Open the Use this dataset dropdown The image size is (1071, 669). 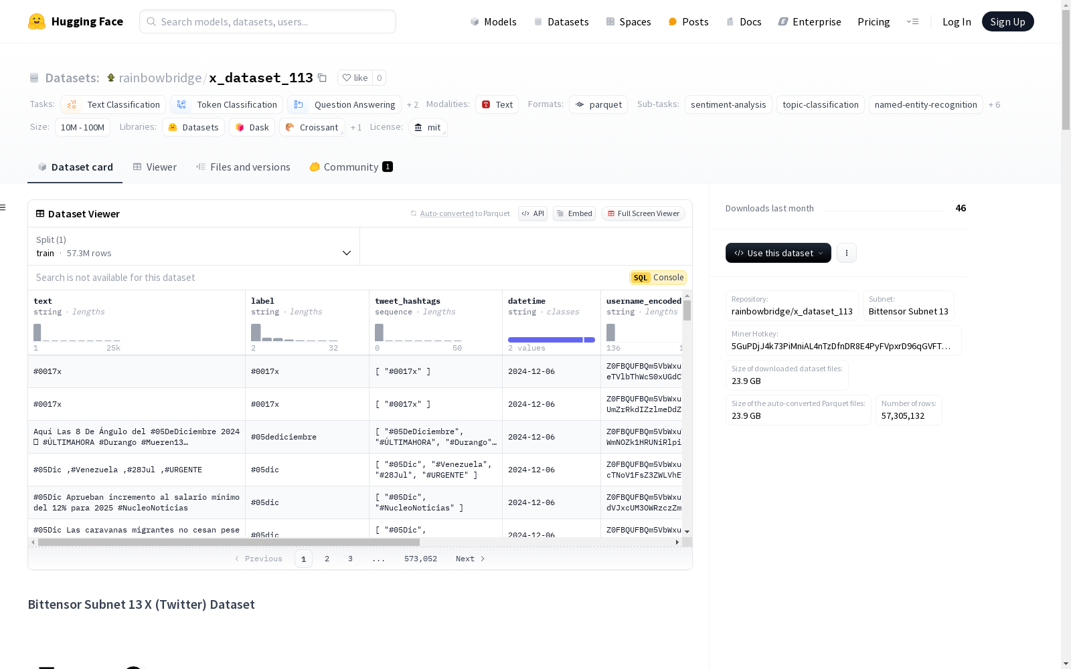778,253
